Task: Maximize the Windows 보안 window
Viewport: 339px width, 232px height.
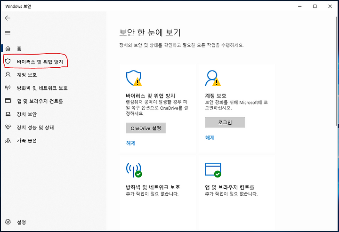Action: [x=315, y=6]
